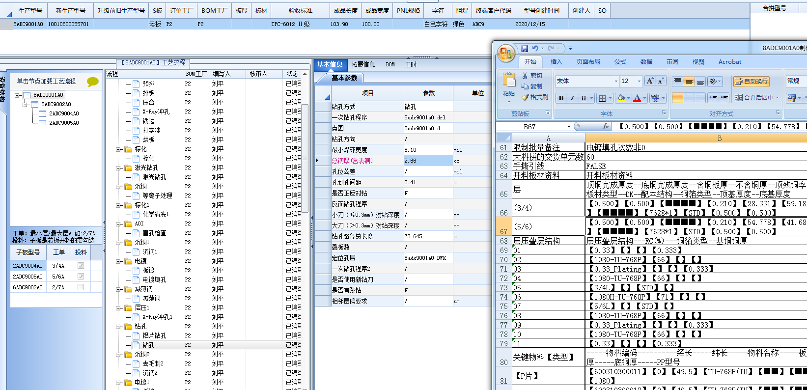
Task: Switch to the Acrobat ribbon tab
Action: pos(730,62)
